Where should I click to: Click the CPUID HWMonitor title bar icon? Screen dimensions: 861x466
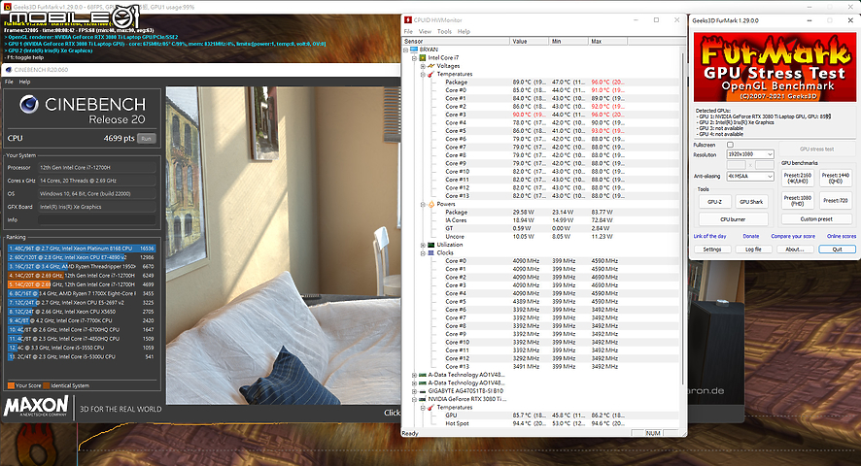pyautogui.click(x=408, y=19)
